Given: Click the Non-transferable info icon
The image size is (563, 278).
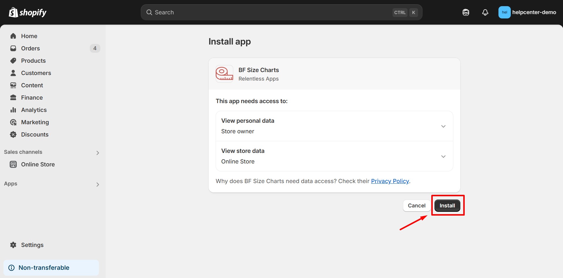Looking at the screenshot, I should tap(11, 268).
